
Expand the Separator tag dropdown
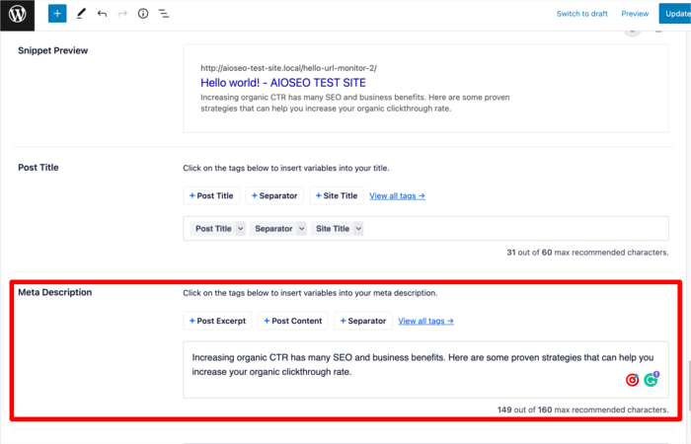tap(301, 229)
